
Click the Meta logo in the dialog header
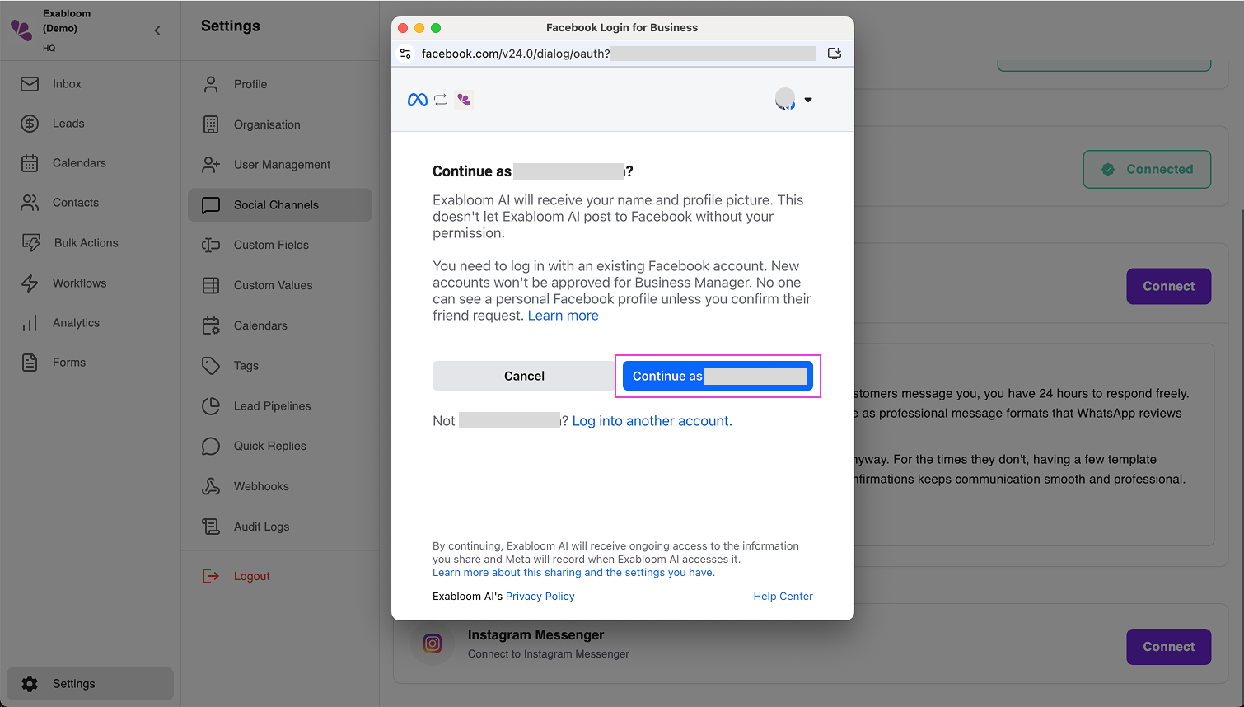(x=417, y=99)
